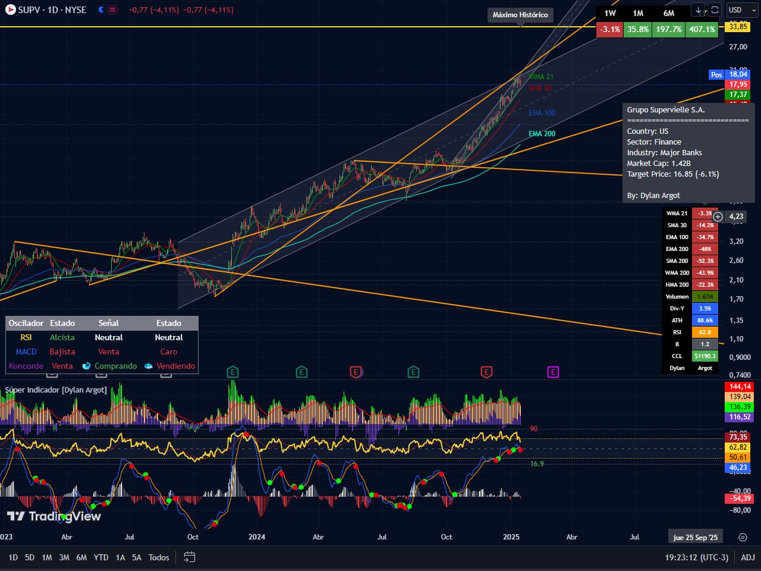
Task: Select the 5D range tab
Action: pyautogui.click(x=30, y=557)
